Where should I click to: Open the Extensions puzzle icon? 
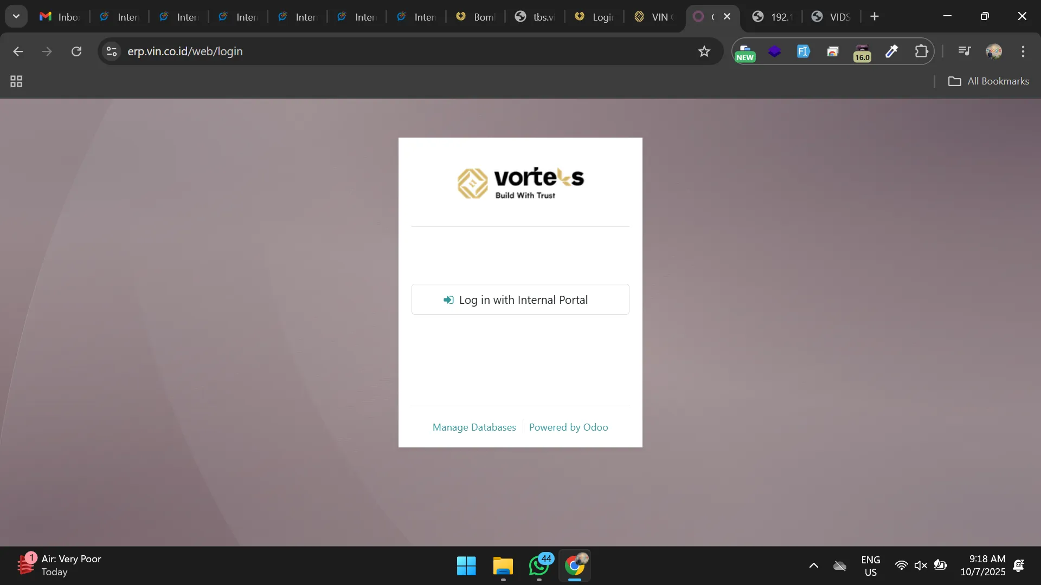[x=921, y=51]
